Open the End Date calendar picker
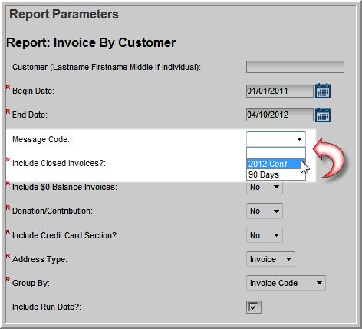The width and height of the screenshot is (362, 329). pyautogui.click(x=323, y=115)
